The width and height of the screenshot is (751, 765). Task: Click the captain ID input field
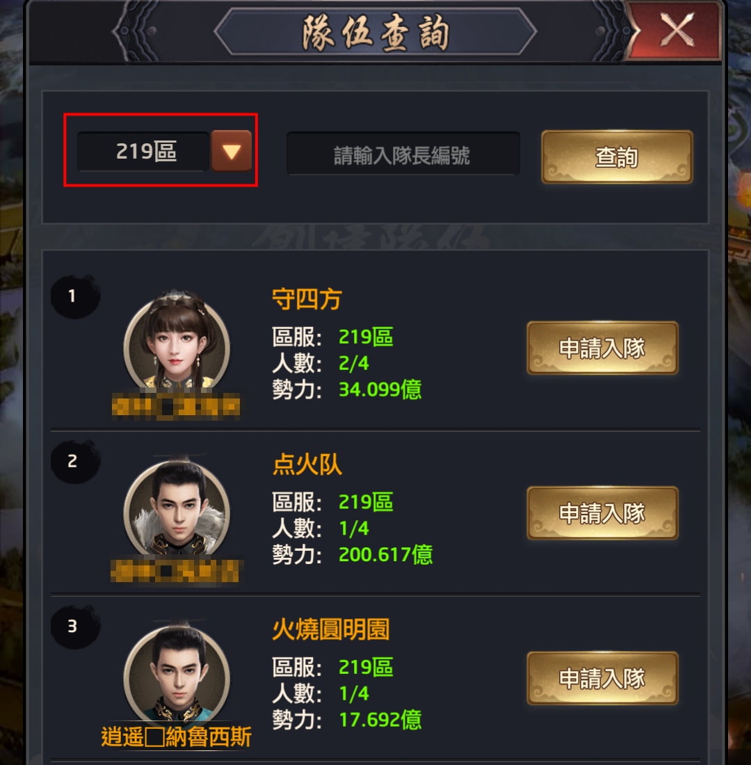tap(403, 153)
